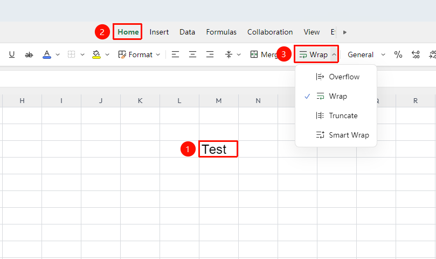
Task: Collapse the Wrap dropdown chevron
Action: (x=334, y=54)
